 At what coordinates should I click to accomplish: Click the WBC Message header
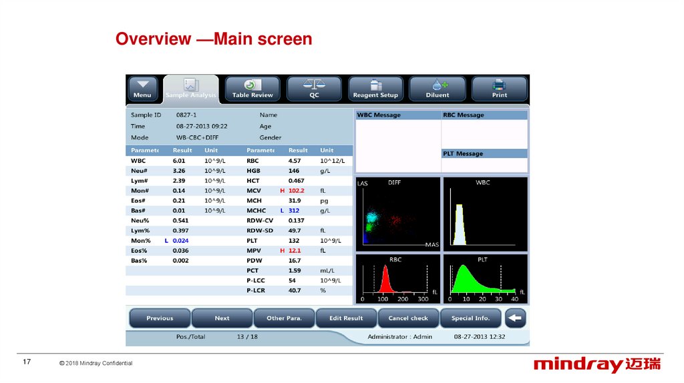pos(398,115)
